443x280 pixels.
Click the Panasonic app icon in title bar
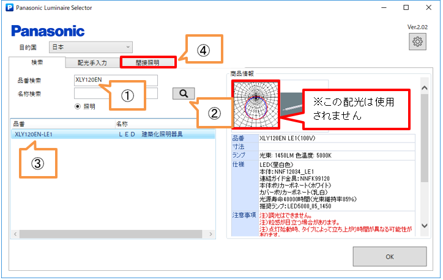tap(7, 7)
